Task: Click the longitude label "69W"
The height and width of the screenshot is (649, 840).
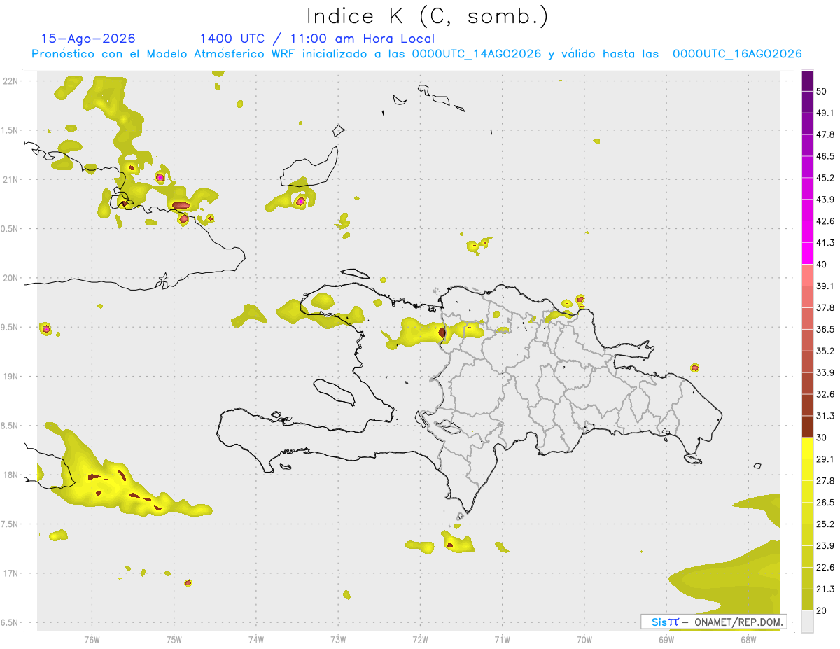Action: [666, 638]
